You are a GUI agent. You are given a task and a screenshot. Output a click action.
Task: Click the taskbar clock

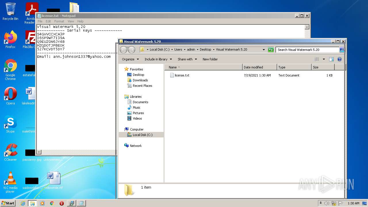click(353, 203)
